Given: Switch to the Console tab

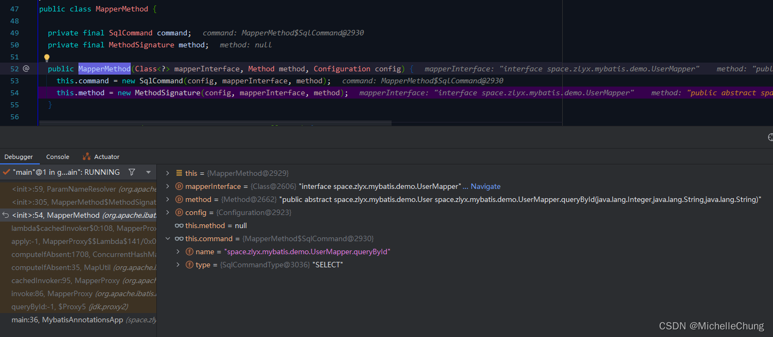Looking at the screenshot, I should click(x=58, y=157).
